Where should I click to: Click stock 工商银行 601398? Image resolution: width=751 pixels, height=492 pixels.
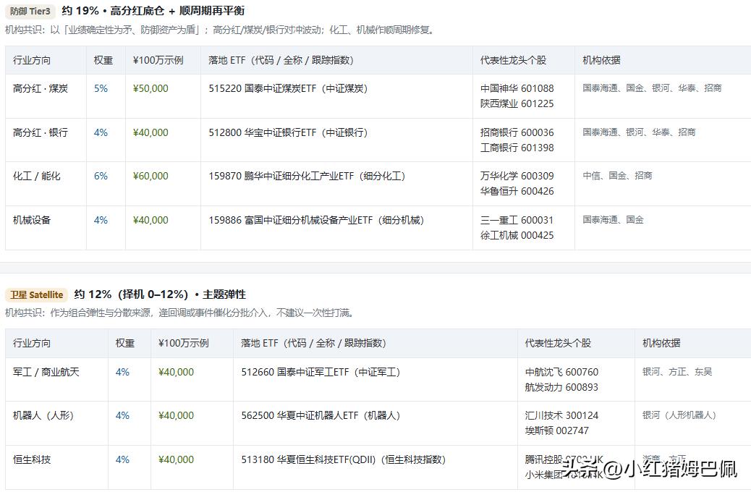tap(517, 148)
